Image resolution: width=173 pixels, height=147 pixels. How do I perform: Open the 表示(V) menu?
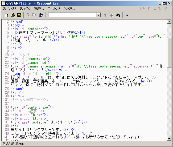coord(25,8)
